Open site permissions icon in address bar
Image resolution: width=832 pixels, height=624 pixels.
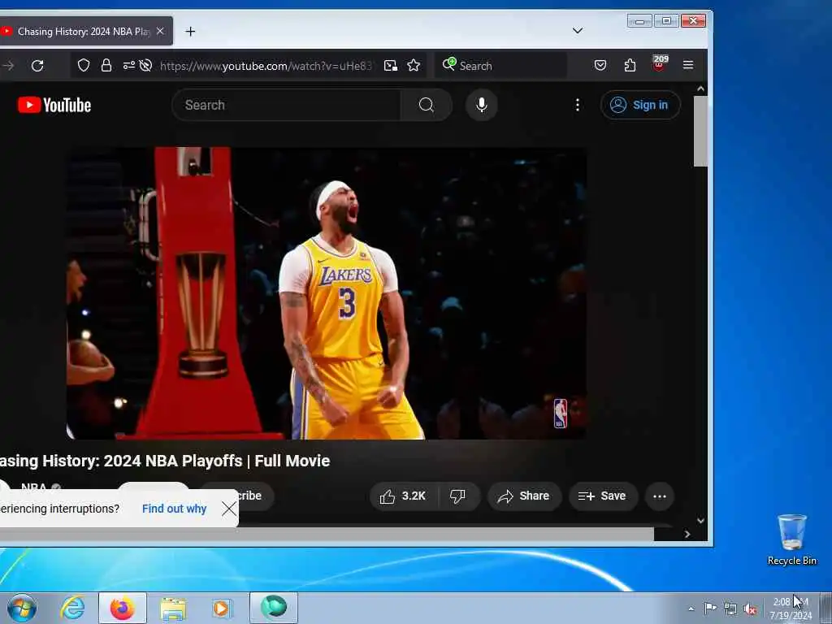[128, 65]
